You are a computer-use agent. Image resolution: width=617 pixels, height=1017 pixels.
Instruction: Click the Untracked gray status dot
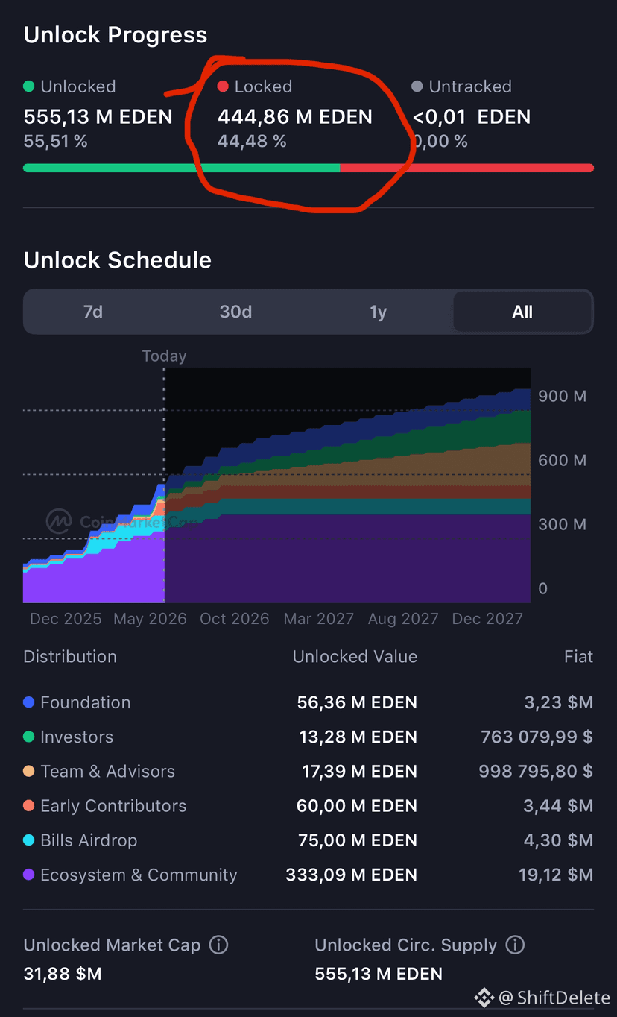[x=417, y=86]
